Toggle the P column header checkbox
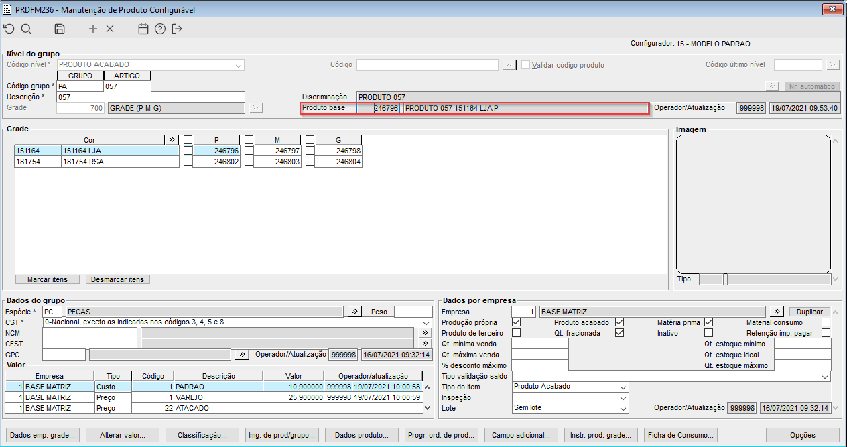The width and height of the screenshot is (847, 447). [x=188, y=139]
